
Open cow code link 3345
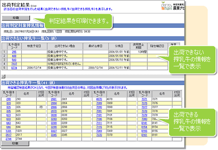(53, 135)
